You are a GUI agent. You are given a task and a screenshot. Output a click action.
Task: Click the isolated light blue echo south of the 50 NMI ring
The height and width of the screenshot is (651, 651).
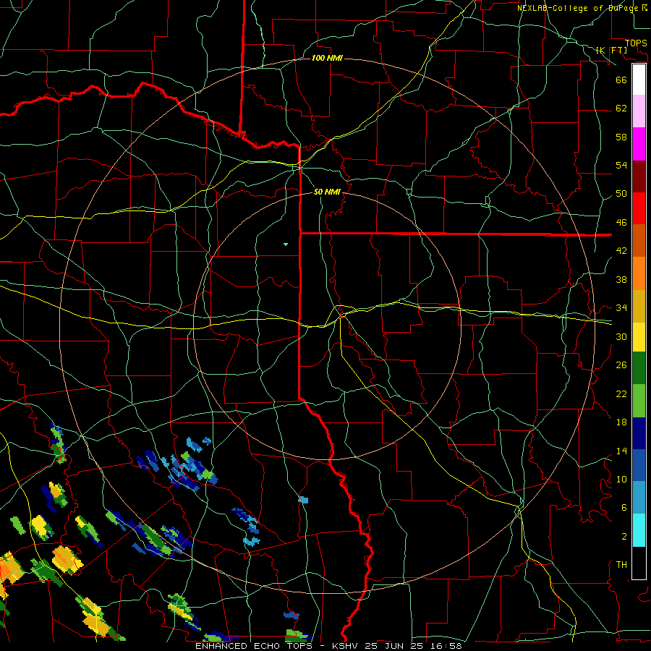(x=304, y=501)
